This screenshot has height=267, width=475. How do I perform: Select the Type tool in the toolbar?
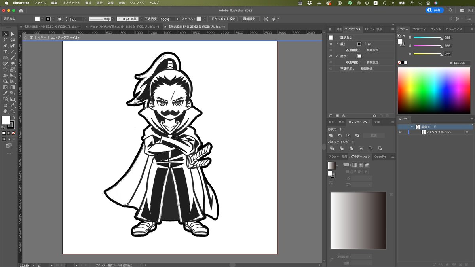click(x=5, y=52)
